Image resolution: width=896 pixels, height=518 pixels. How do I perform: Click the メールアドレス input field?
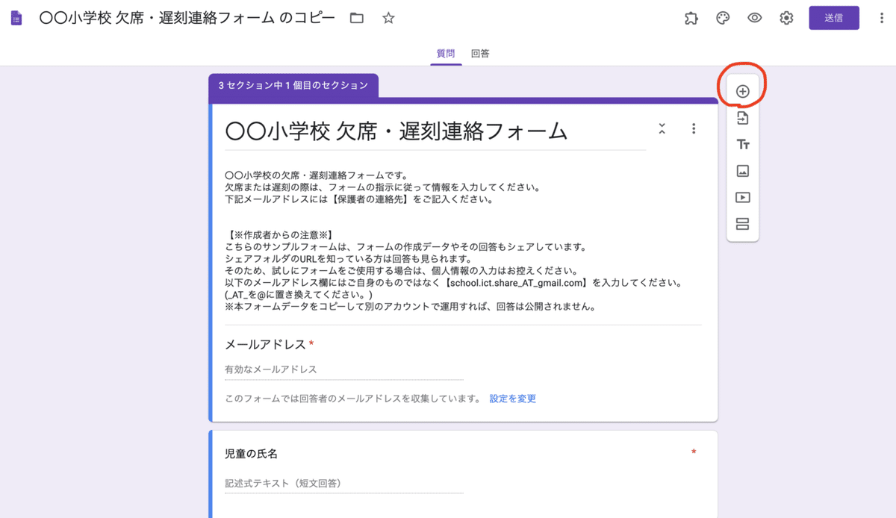pyautogui.click(x=336, y=369)
